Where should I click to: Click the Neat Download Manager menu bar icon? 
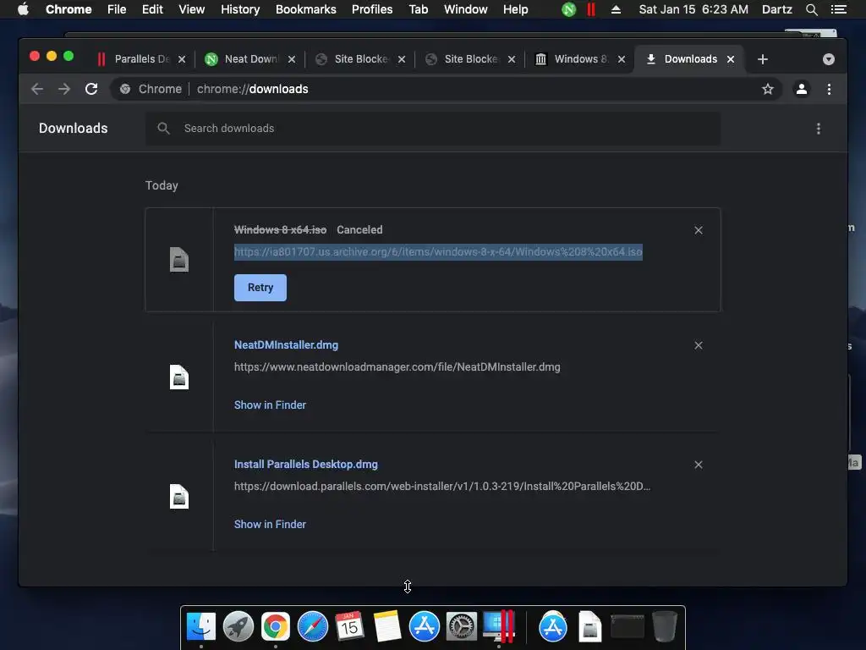[569, 9]
